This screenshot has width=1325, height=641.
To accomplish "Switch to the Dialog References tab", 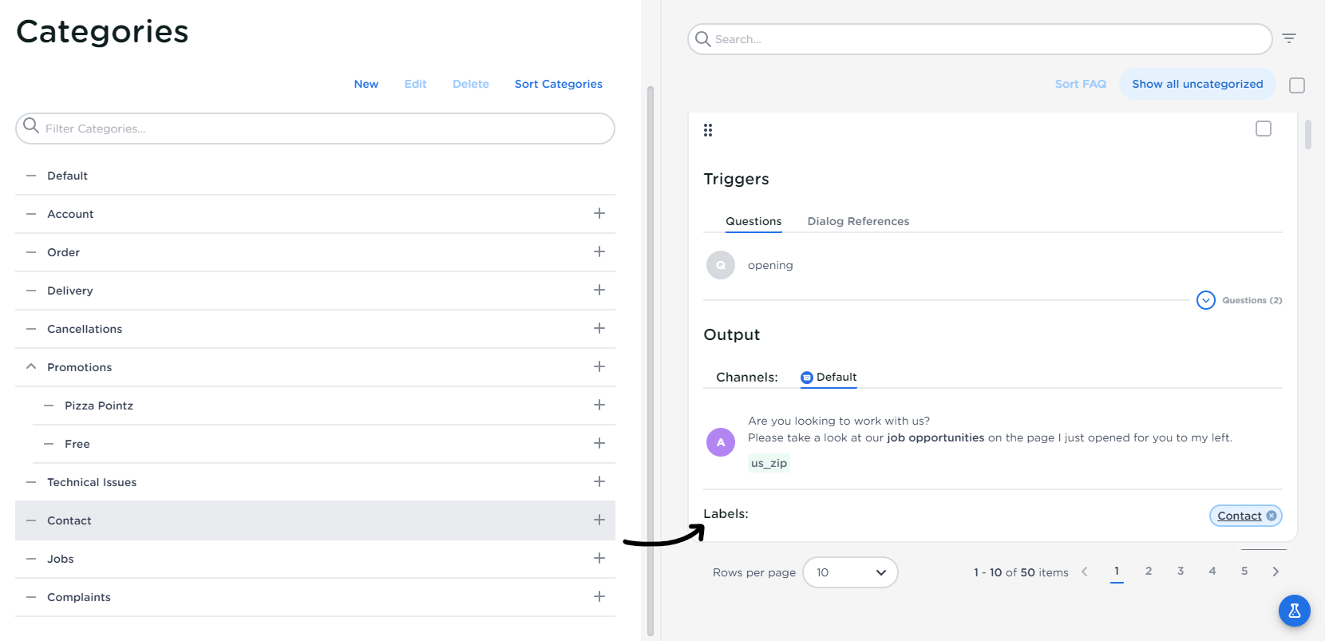I will point(858,221).
